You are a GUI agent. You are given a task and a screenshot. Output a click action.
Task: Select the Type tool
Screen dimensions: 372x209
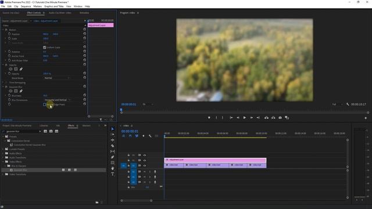(x=112, y=174)
